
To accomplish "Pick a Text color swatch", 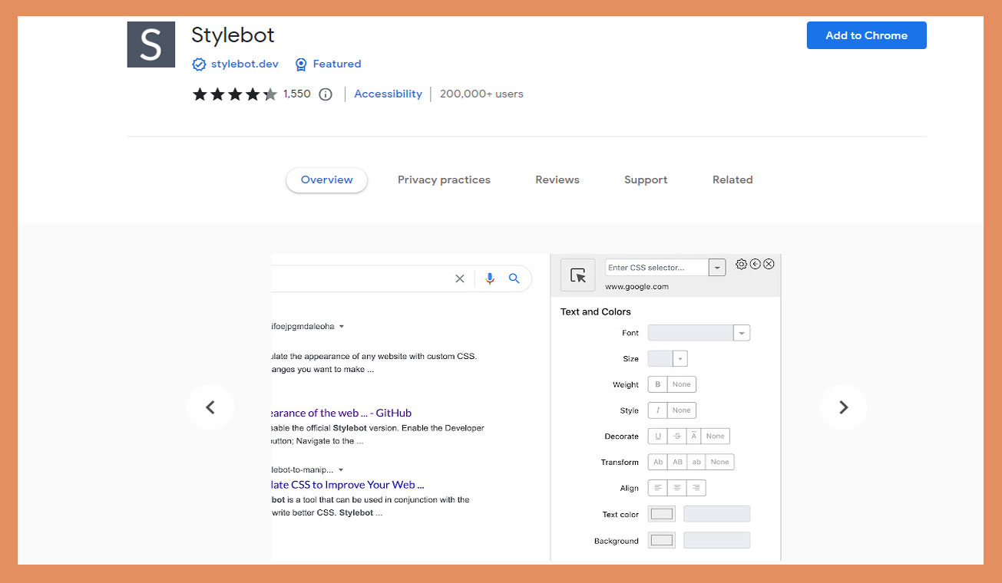I will [x=661, y=513].
